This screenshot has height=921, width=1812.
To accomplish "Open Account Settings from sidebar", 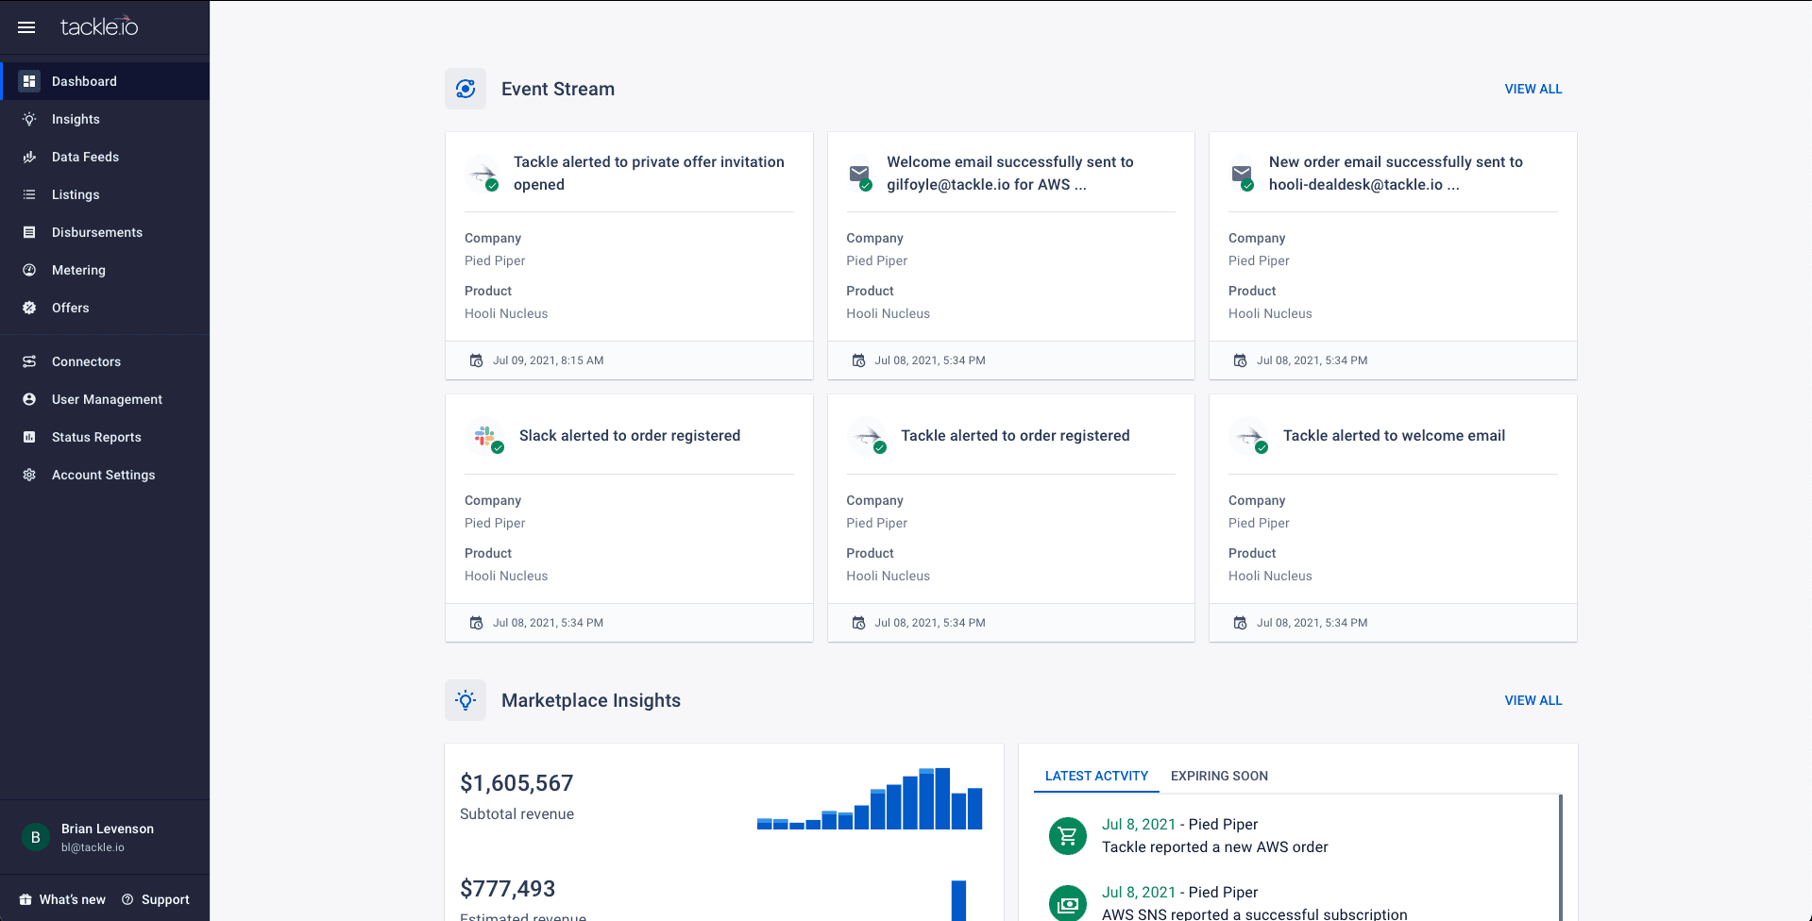I will click(x=29, y=475).
